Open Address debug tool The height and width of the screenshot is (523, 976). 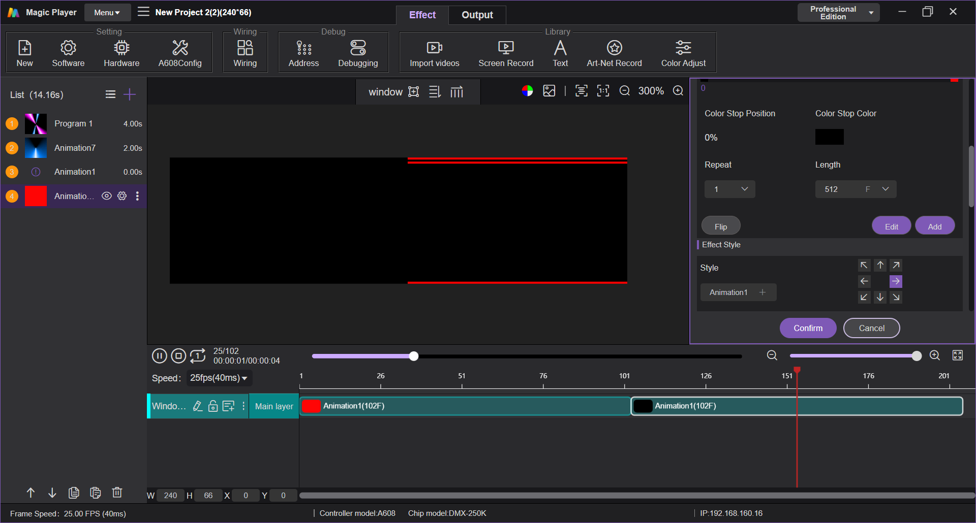303,53
